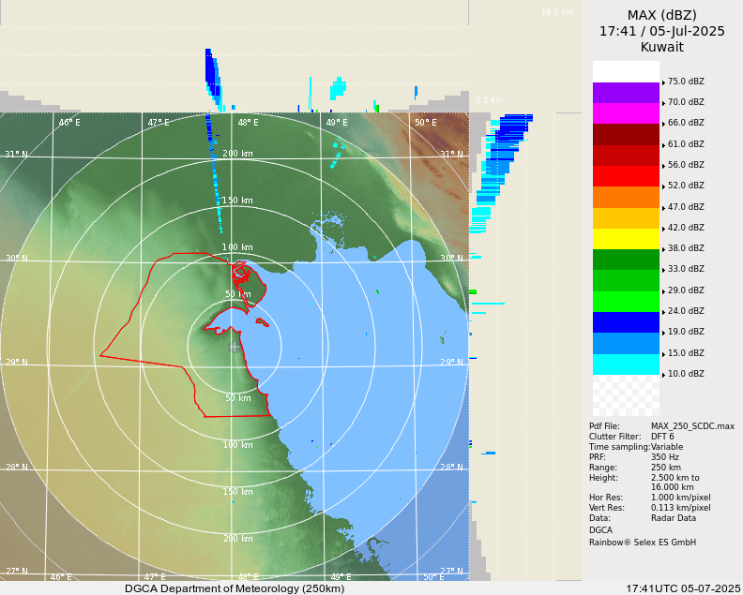743x595 pixels.
Task: Select the yellow 38–42 dBZ legend swatch
Action: (x=626, y=239)
